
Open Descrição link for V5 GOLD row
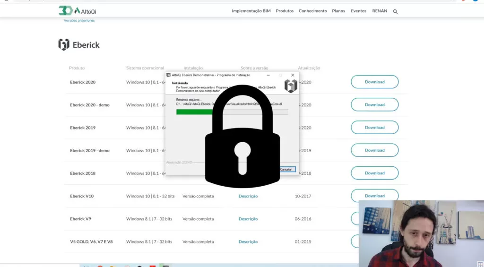(248, 241)
